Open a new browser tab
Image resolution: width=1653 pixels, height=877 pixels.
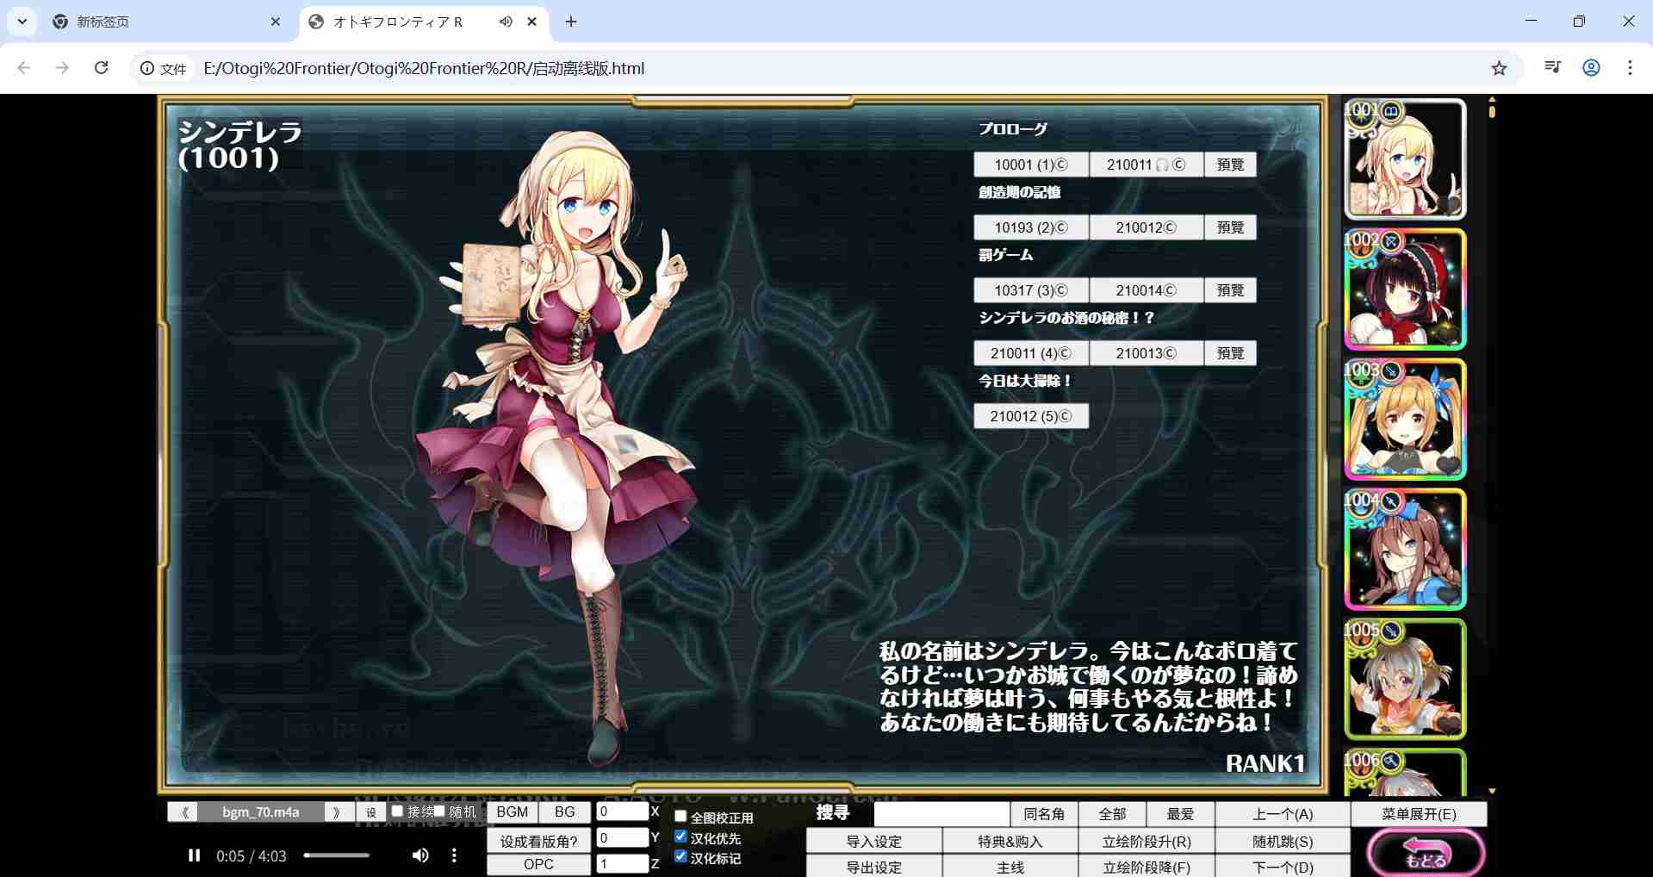pyautogui.click(x=571, y=22)
